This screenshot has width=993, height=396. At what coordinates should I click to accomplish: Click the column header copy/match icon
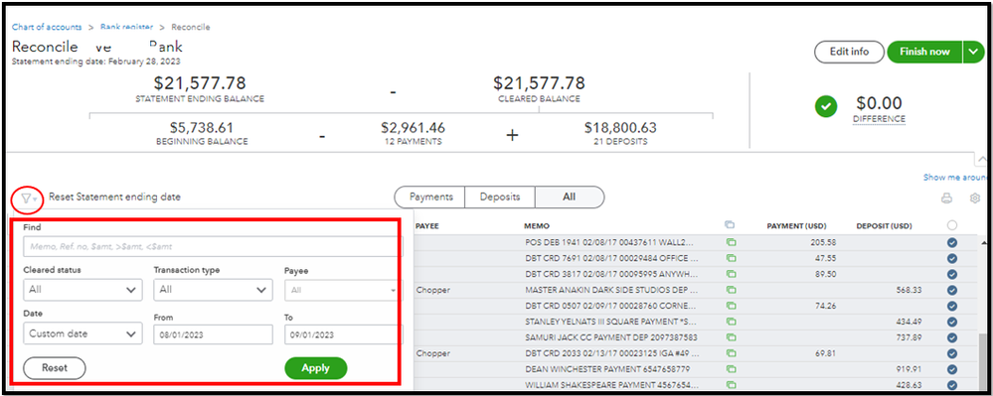pos(731,225)
